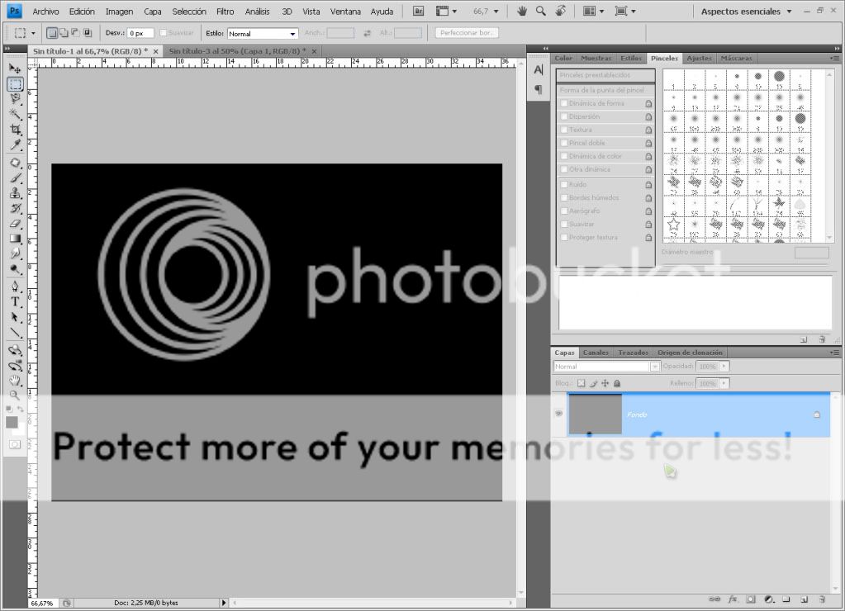Select the Zoom tool in toolbox
845x611 pixels.
[x=15, y=395]
